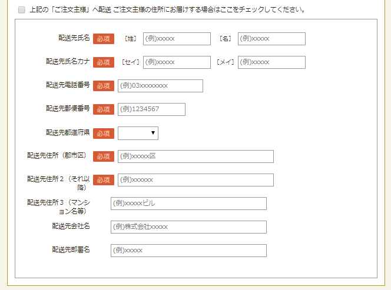Check the 「ご注文主様」へ配送 checkbox

point(22,10)
